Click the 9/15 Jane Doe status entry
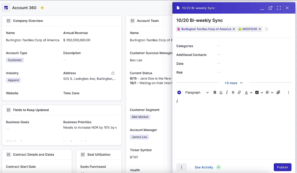 151,78
